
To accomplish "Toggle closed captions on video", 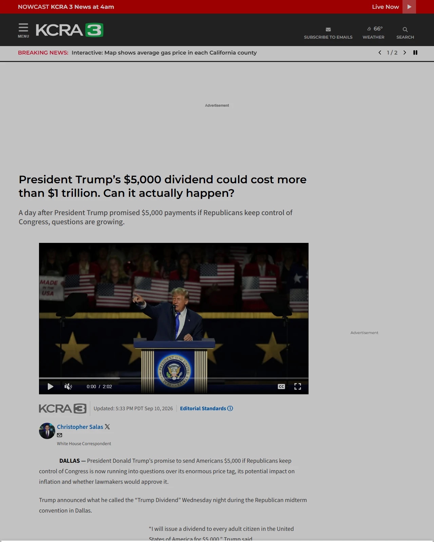I will tap(281, 387).
